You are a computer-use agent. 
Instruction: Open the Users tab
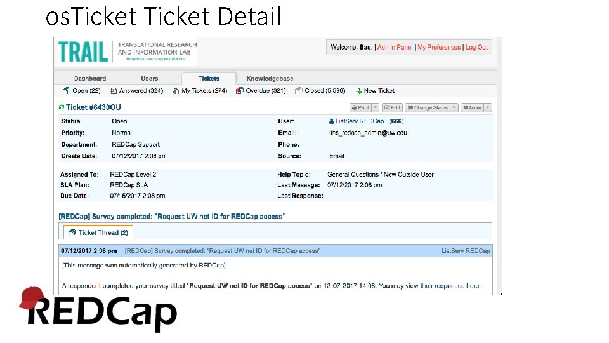click(149, 79)
